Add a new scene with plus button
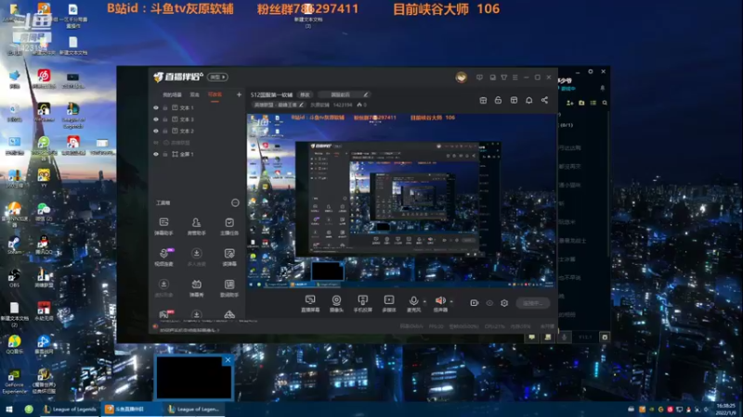The image size is (743, 417). [x=239, y=95]
